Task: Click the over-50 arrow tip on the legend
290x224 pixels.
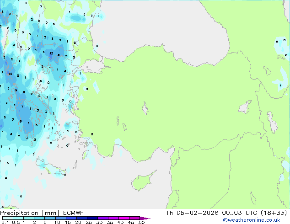Action: coord(145,218)
